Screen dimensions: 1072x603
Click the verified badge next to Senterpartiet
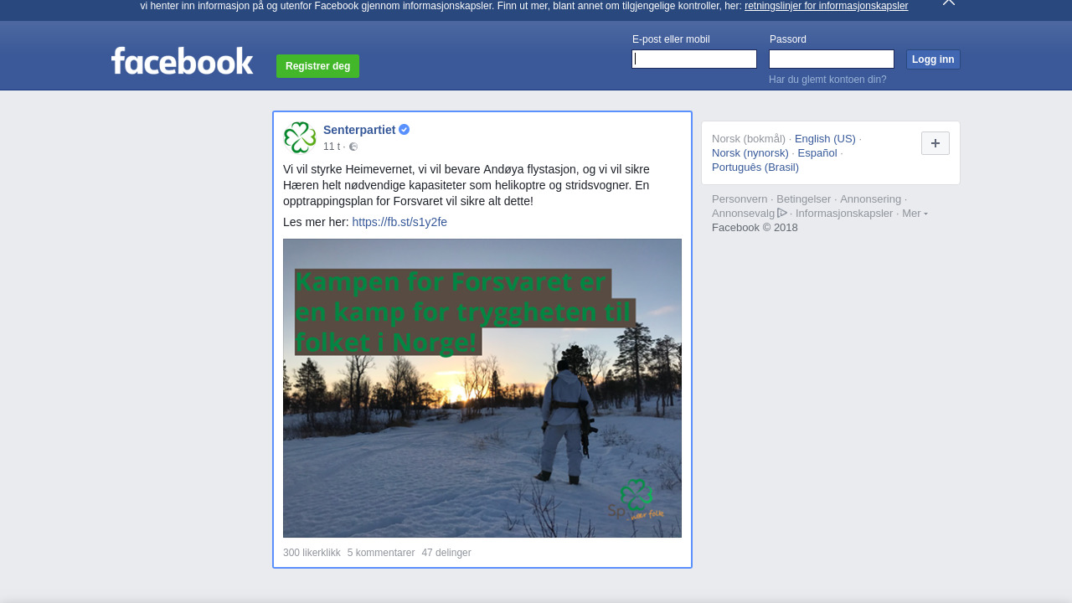pos(405,130)
